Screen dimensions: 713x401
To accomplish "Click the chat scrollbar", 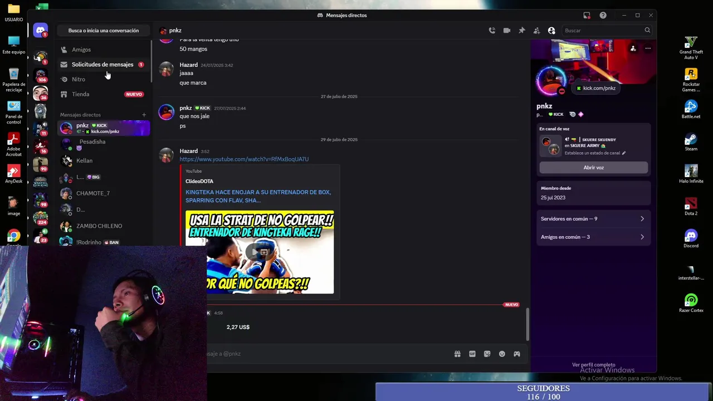I will point(528,324).
